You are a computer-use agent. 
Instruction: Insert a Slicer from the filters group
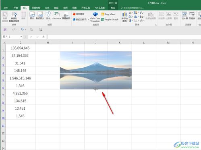[x=184, y=16]
